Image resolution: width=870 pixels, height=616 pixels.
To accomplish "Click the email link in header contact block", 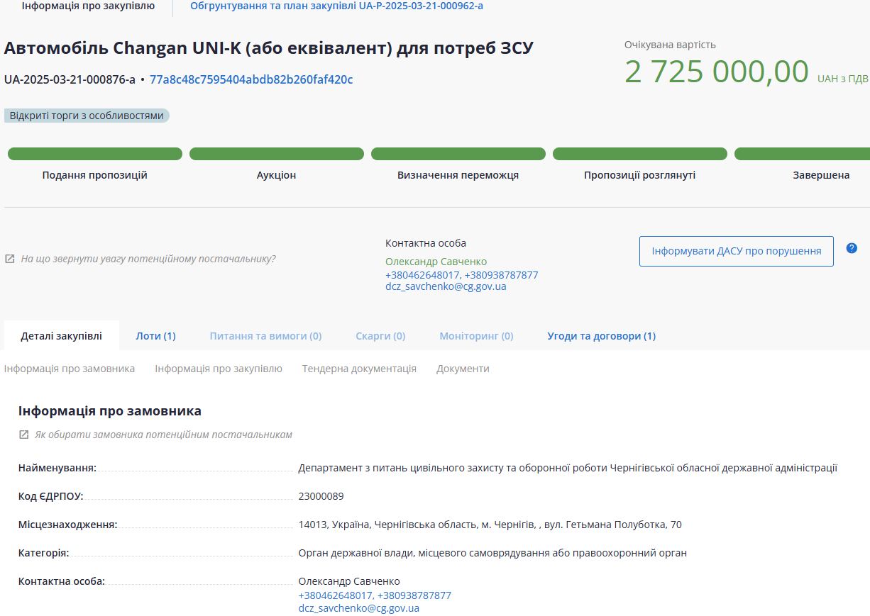I will (446, 287).
